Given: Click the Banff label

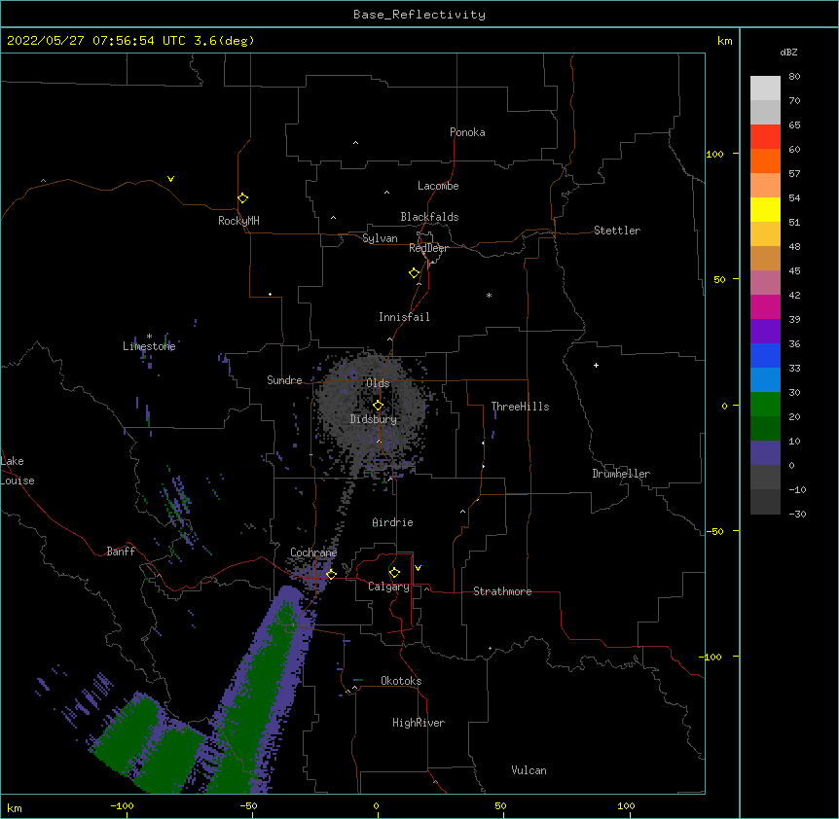Looking at the screenshot, I should [x=121, y=552].
